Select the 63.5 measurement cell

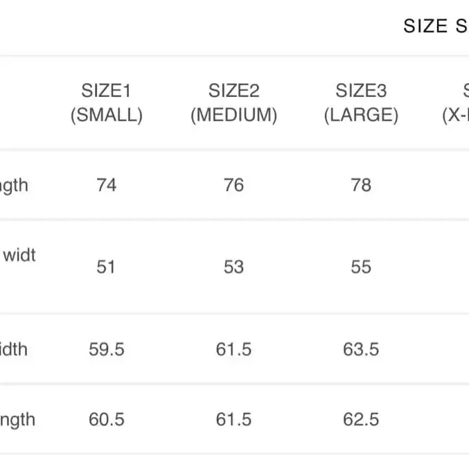[361, 349]
